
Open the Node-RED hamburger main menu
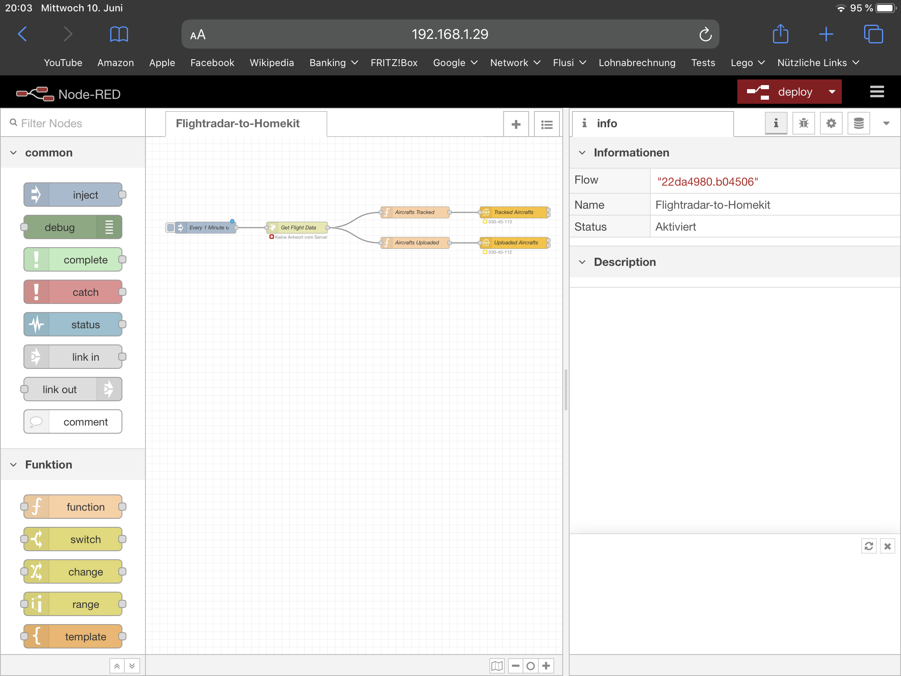click(877, 92)
